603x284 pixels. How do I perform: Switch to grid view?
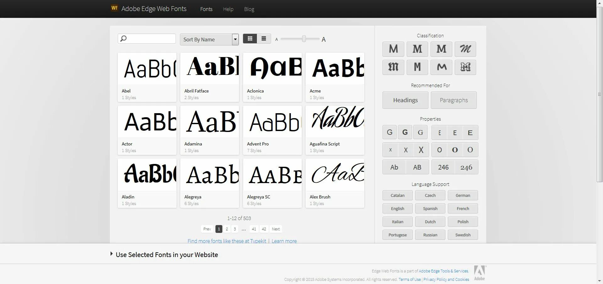(x=250, y=39)
